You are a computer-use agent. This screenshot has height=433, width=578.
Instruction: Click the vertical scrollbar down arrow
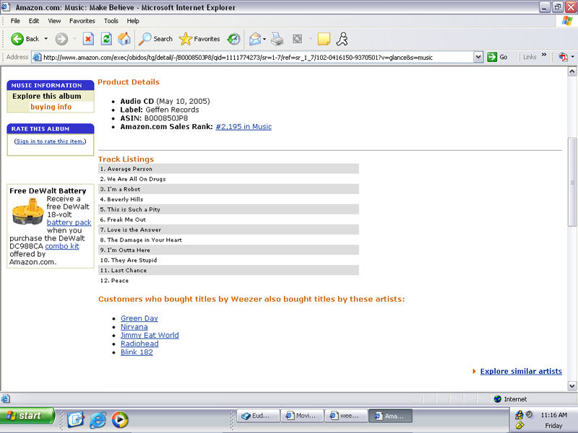coord(572,386)
